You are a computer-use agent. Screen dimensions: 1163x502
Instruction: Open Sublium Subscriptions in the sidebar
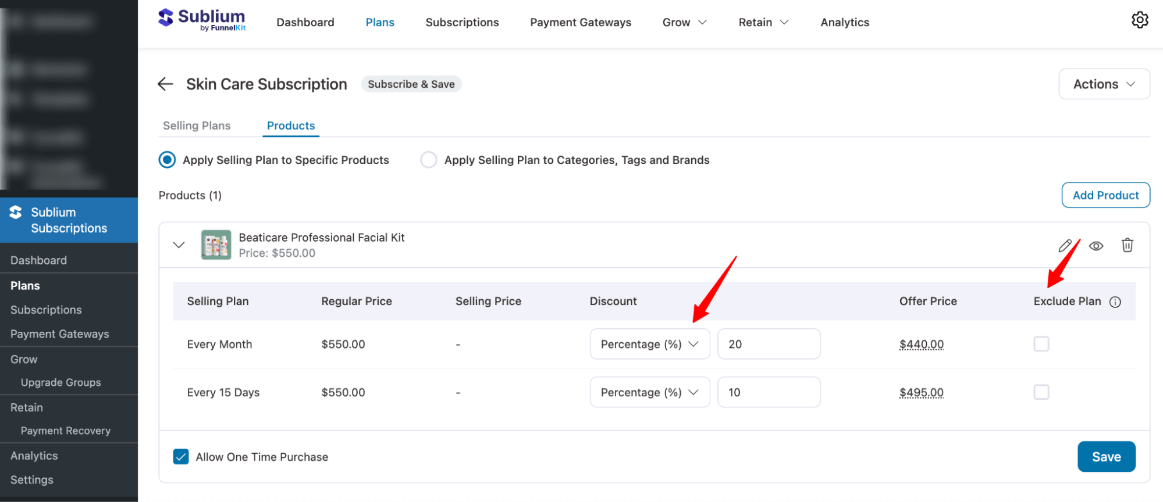[69, 220]
